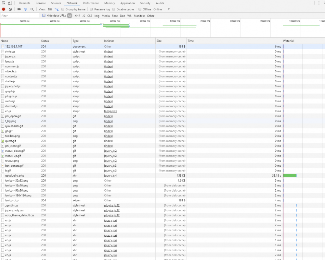
Task: Select the pnl_open.gif file icon
Action: (x=3, y=116)
